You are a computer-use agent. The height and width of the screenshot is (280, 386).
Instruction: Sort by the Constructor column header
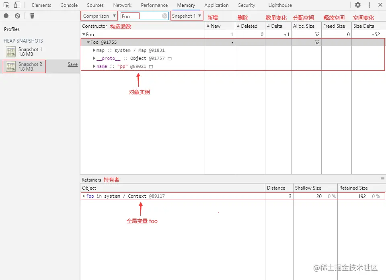pyautogui.click(x=142, y=26)
